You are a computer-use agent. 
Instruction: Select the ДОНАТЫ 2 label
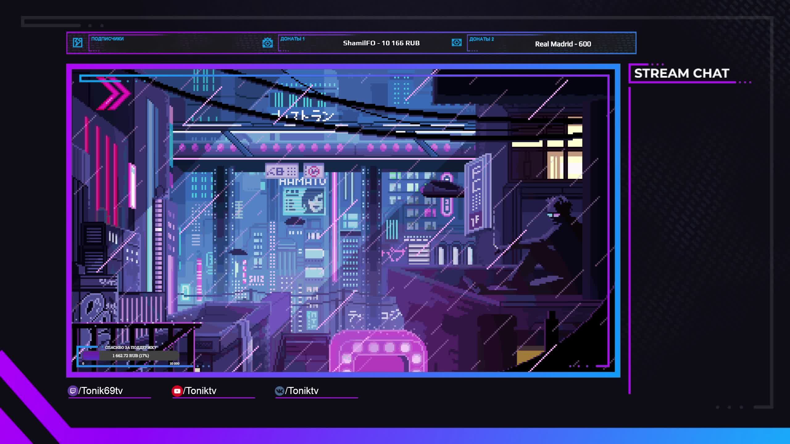click(481, 39)
